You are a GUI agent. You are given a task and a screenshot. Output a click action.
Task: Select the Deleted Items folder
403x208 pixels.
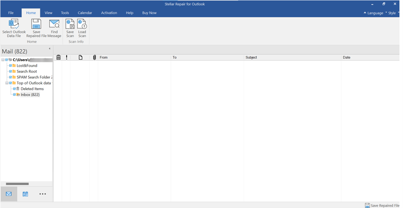coord(32,89)
